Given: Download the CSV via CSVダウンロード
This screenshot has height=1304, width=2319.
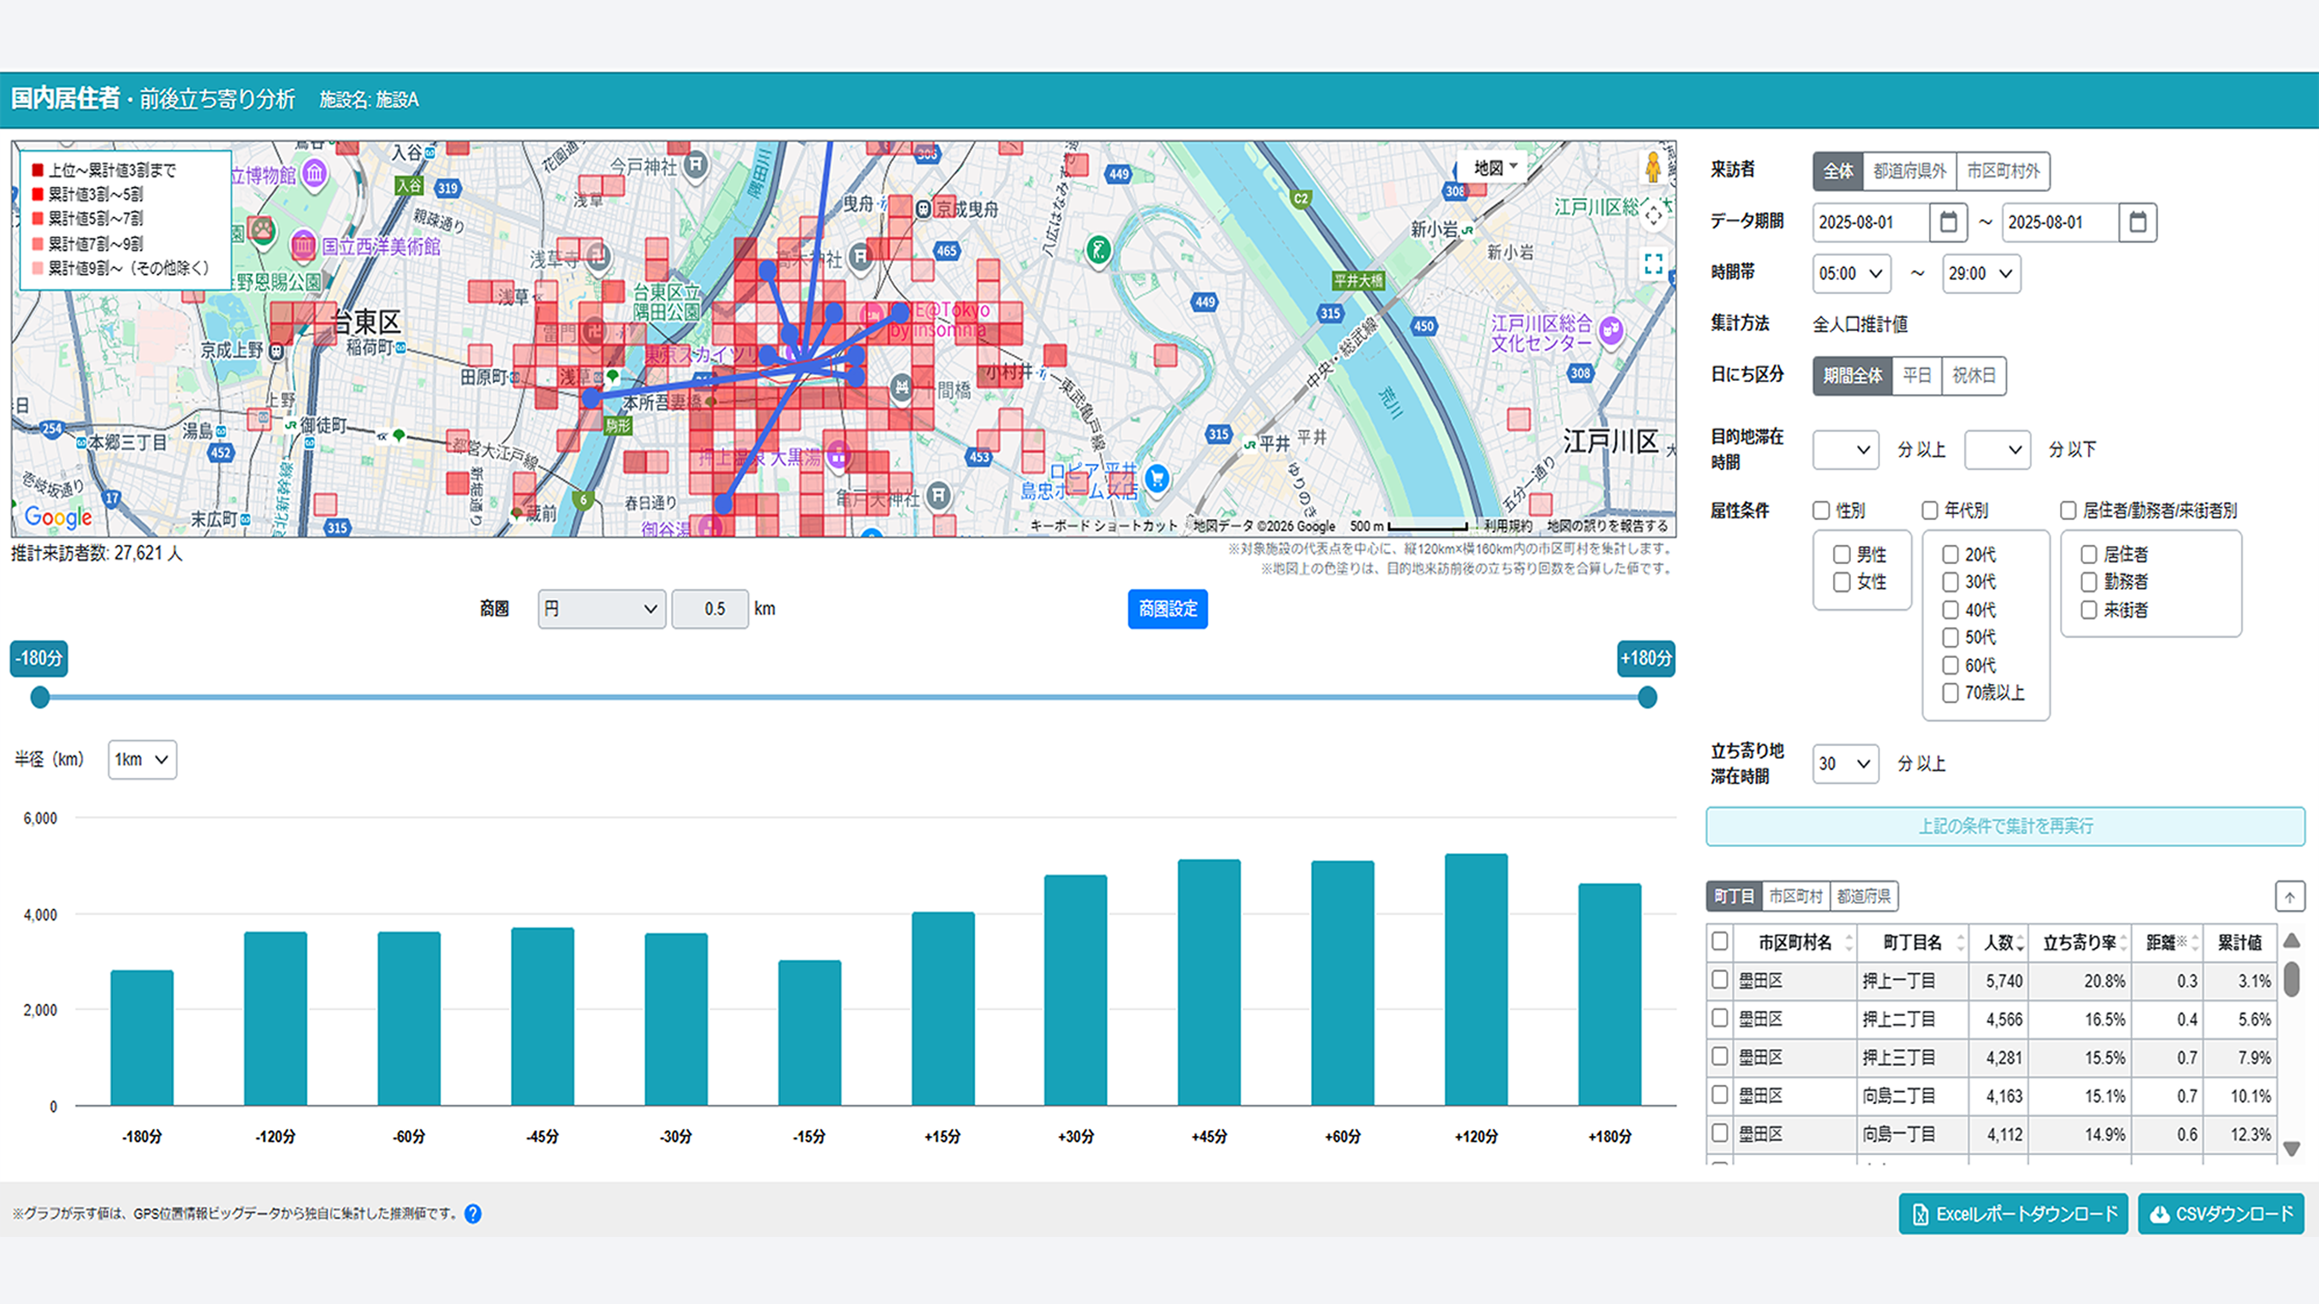Looking at the screenshot, I should 2221,1214.
